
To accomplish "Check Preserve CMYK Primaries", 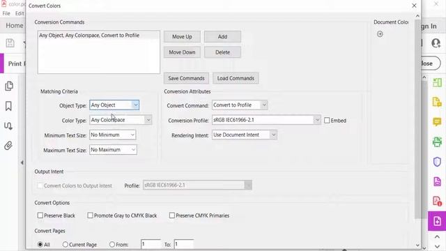I will click(172, 215).
